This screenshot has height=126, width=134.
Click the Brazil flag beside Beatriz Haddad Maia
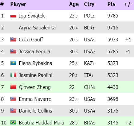coord(13,122)
